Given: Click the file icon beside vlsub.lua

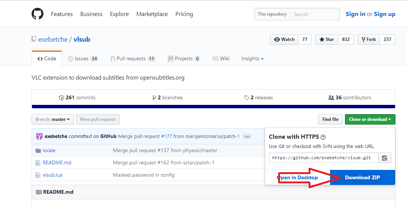Looking at the screenshot, I should tap(38, 175).
